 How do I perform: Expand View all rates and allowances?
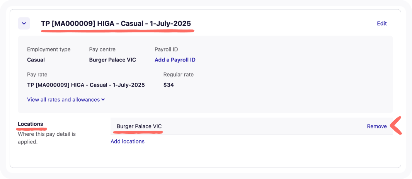click(66, 100)
